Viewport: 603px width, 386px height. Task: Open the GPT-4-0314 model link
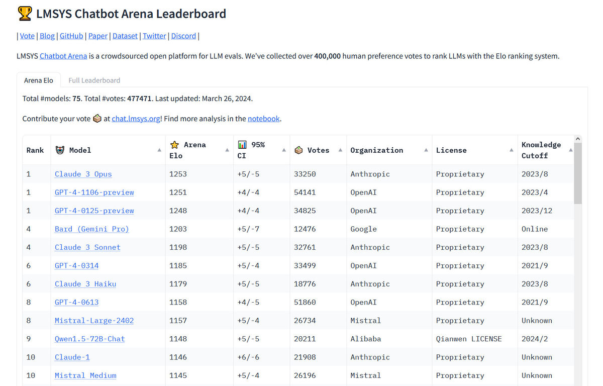coord(77,265)
